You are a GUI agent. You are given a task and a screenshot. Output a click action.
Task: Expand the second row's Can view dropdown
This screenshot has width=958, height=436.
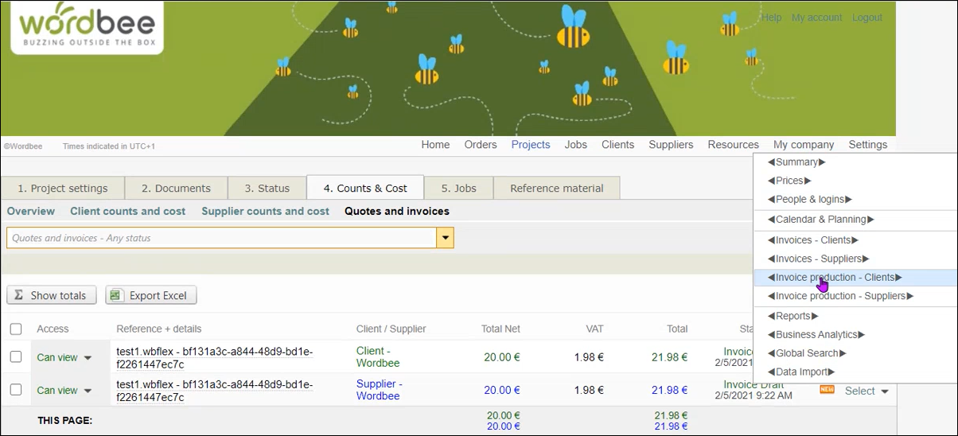(88, 391)
